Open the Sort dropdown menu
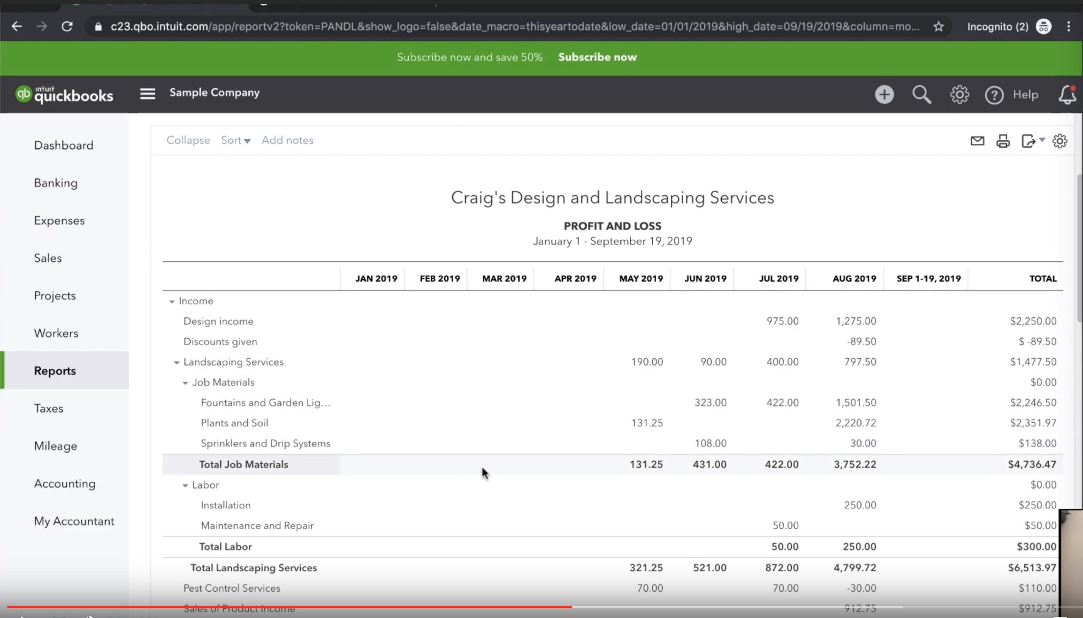Image resolution: width=1083 pixels, height=618 pixels. [235, 139]
